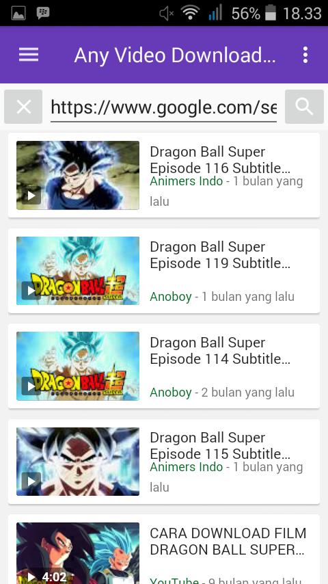Open the 4:02 duration video thumbnail
Image resolution: width=328 pixels, height=584 pixels.
click(78, 553)
